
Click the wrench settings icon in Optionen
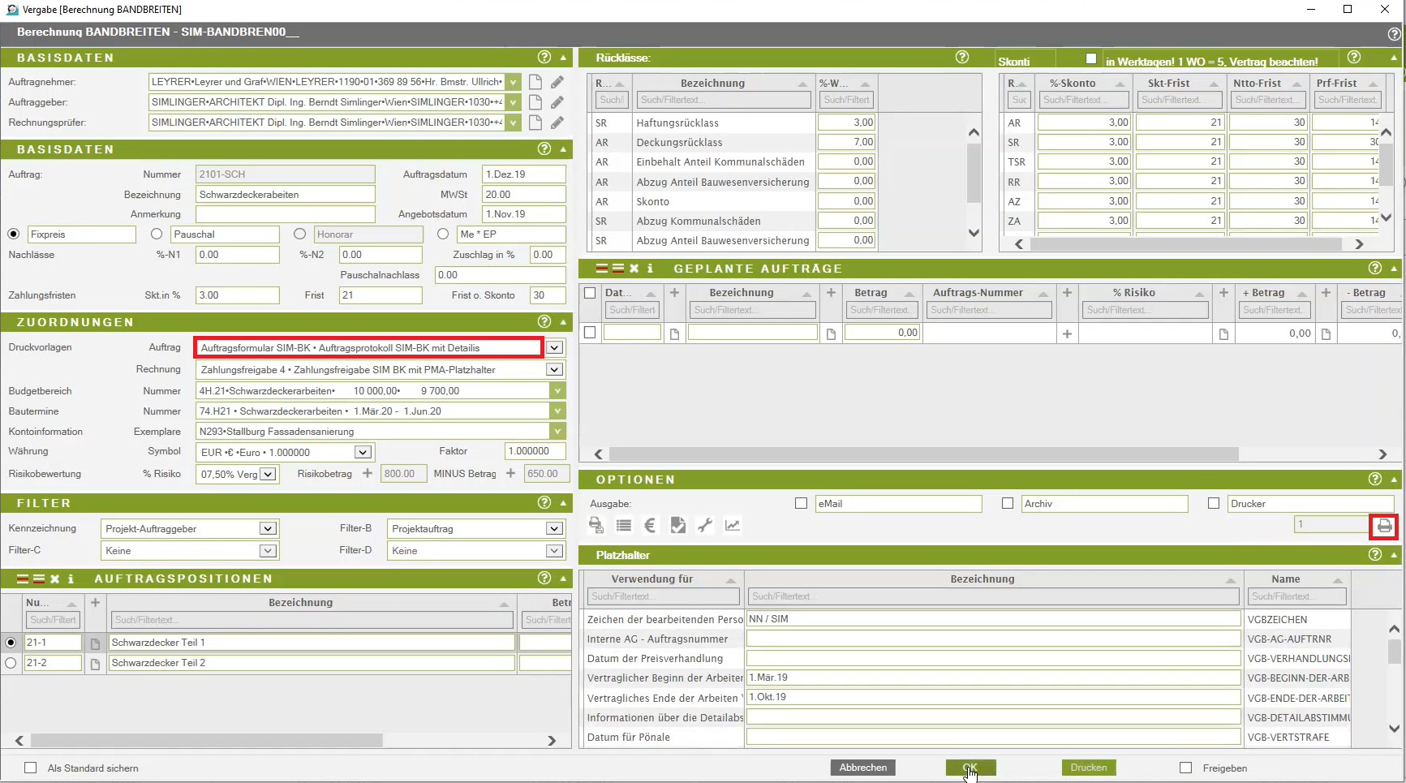pos(704,526)
